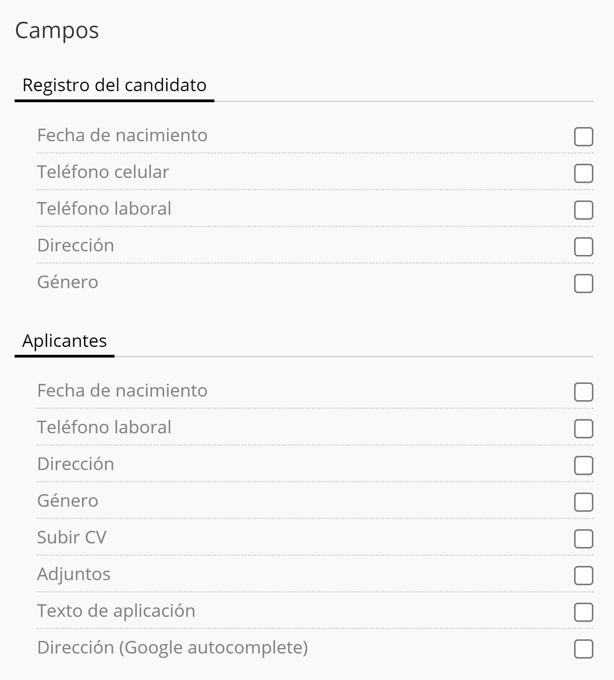Screen dimensions: 614x680
Task: Enable Género in Registro del candidato section
Action: 583,283
